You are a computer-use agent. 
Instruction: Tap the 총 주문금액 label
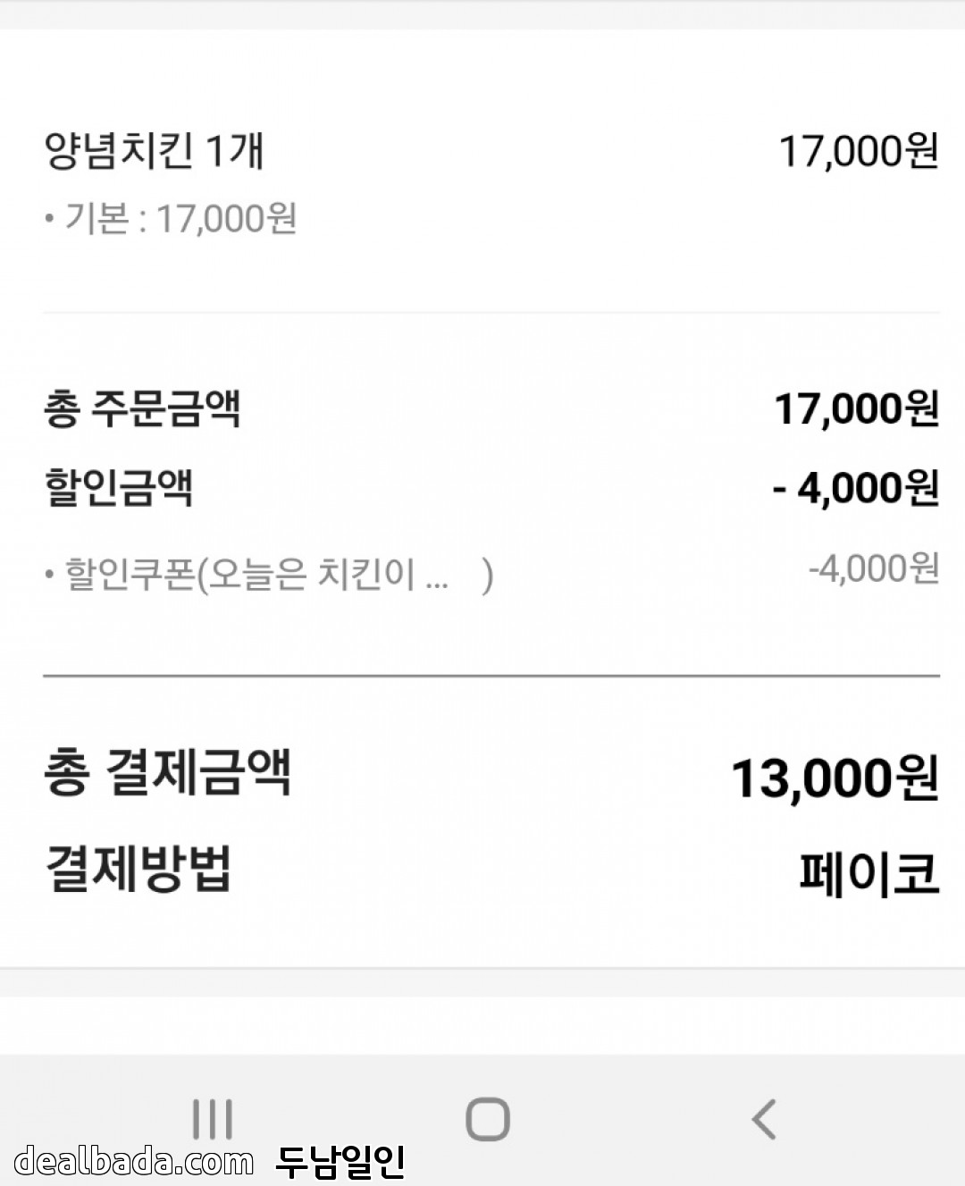(x=142, y=408)
